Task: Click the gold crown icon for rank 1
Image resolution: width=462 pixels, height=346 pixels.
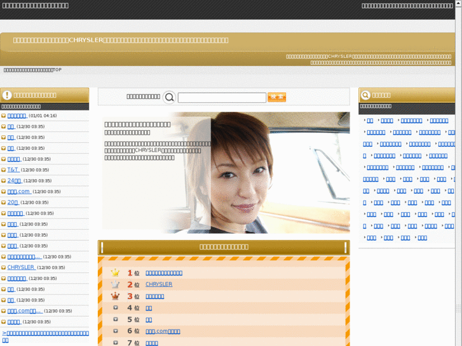Action: [x=115, y=273]
